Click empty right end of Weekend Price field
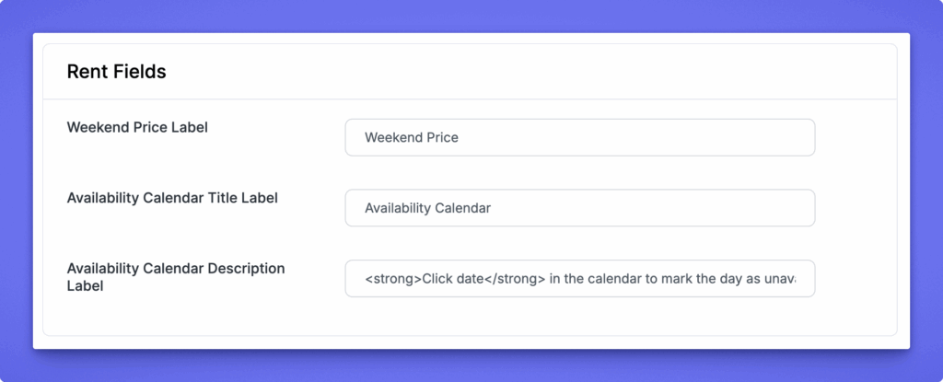 click(x=737, y=137)
